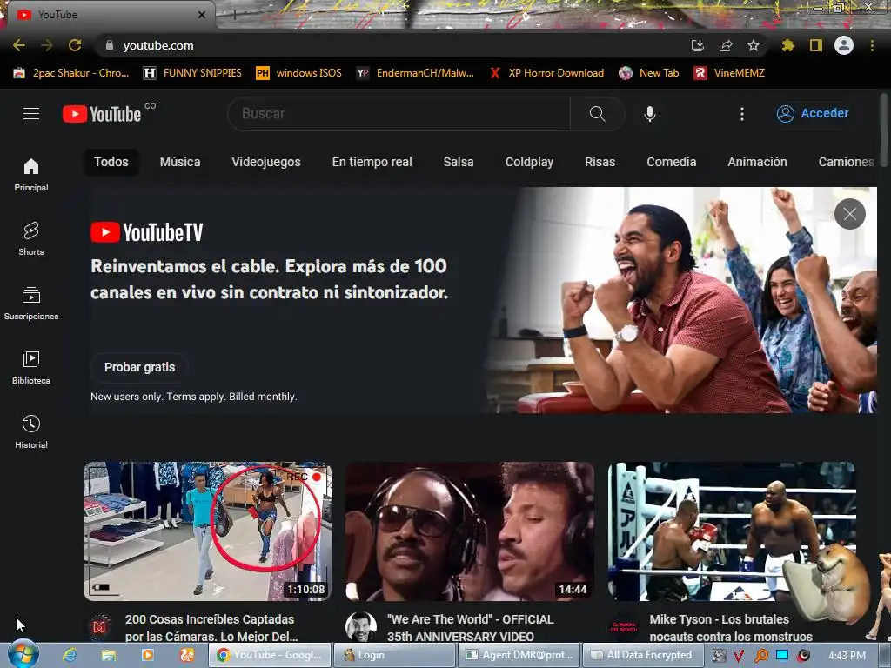Select the Música filter chip
891x668 pixels.
tap(180, 162)
